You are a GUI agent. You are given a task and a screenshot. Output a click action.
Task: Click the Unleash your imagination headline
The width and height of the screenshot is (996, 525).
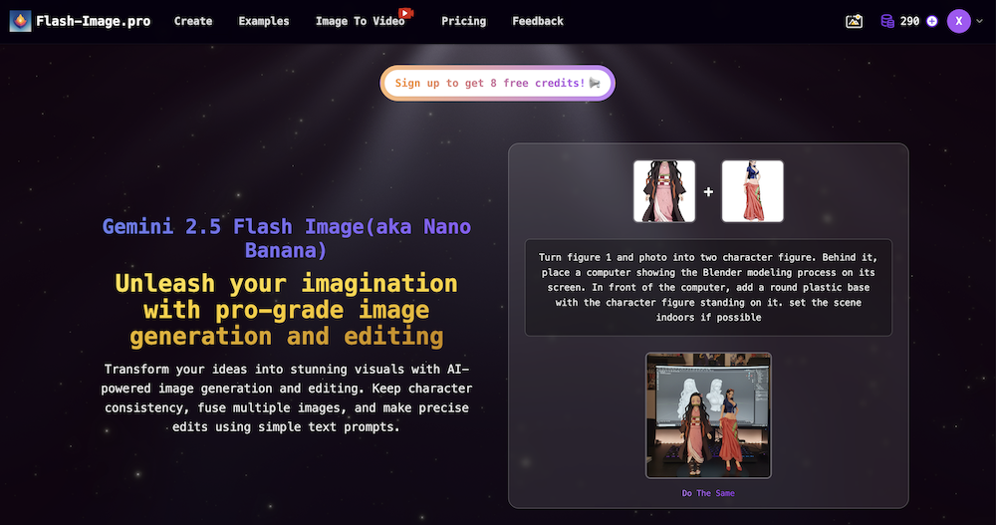pos(287,310)
